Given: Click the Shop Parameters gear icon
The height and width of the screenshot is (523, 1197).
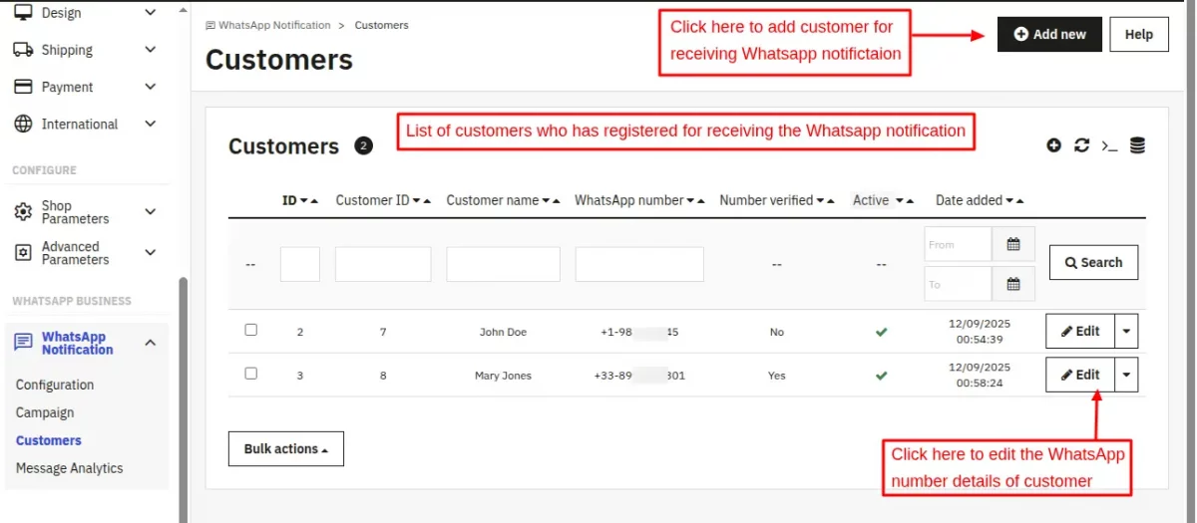Looking at the screenshot, I should tap(23, 212).
